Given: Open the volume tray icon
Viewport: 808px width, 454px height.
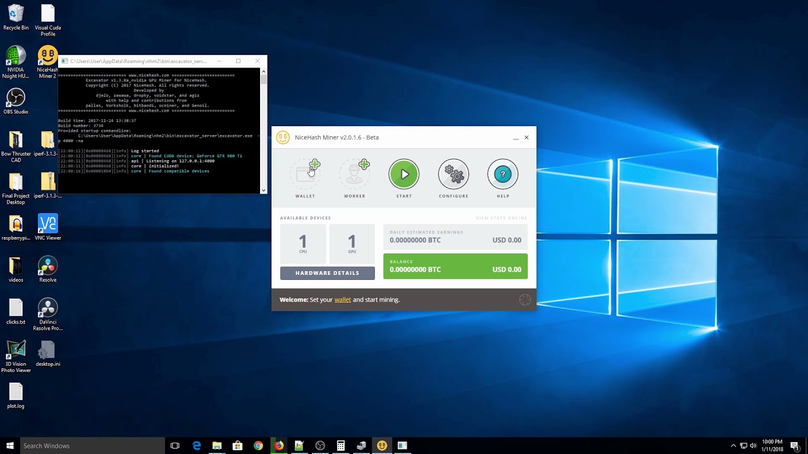Looking at the screenshot, I should (754, 446).
